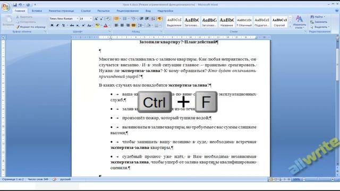Open the round Office button menu
The image size is (340, 191).
(6, 7)
